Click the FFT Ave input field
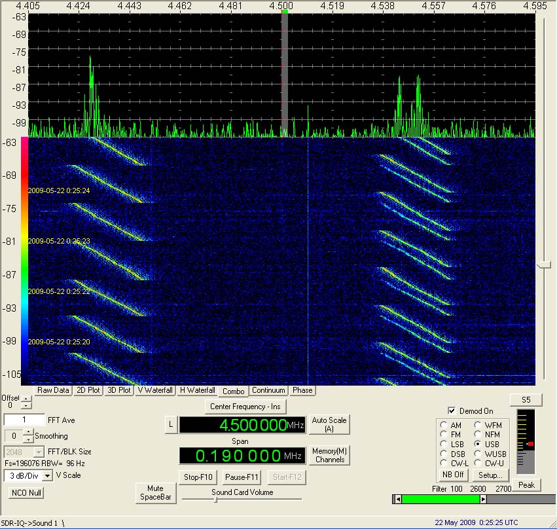The height and width of the screenshot is (529, 557). (x=24, y=420)
